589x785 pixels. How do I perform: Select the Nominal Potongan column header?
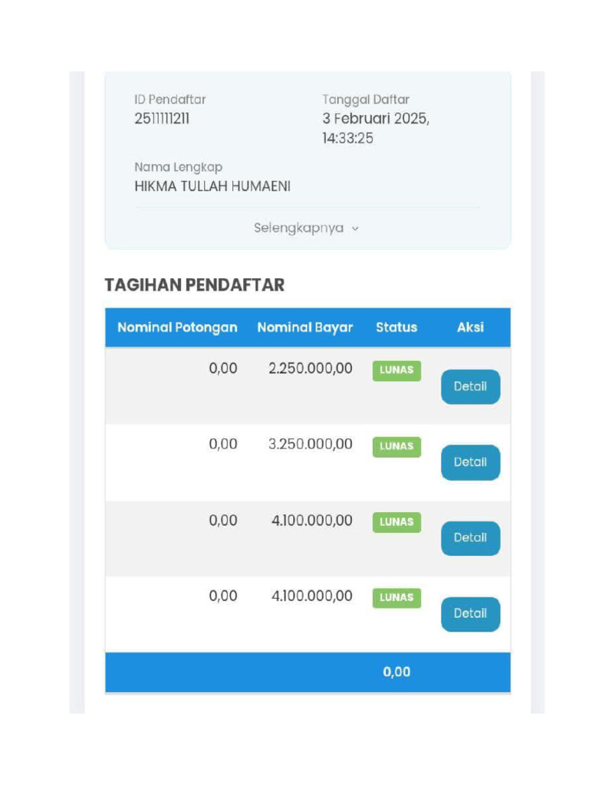[177, 327]
